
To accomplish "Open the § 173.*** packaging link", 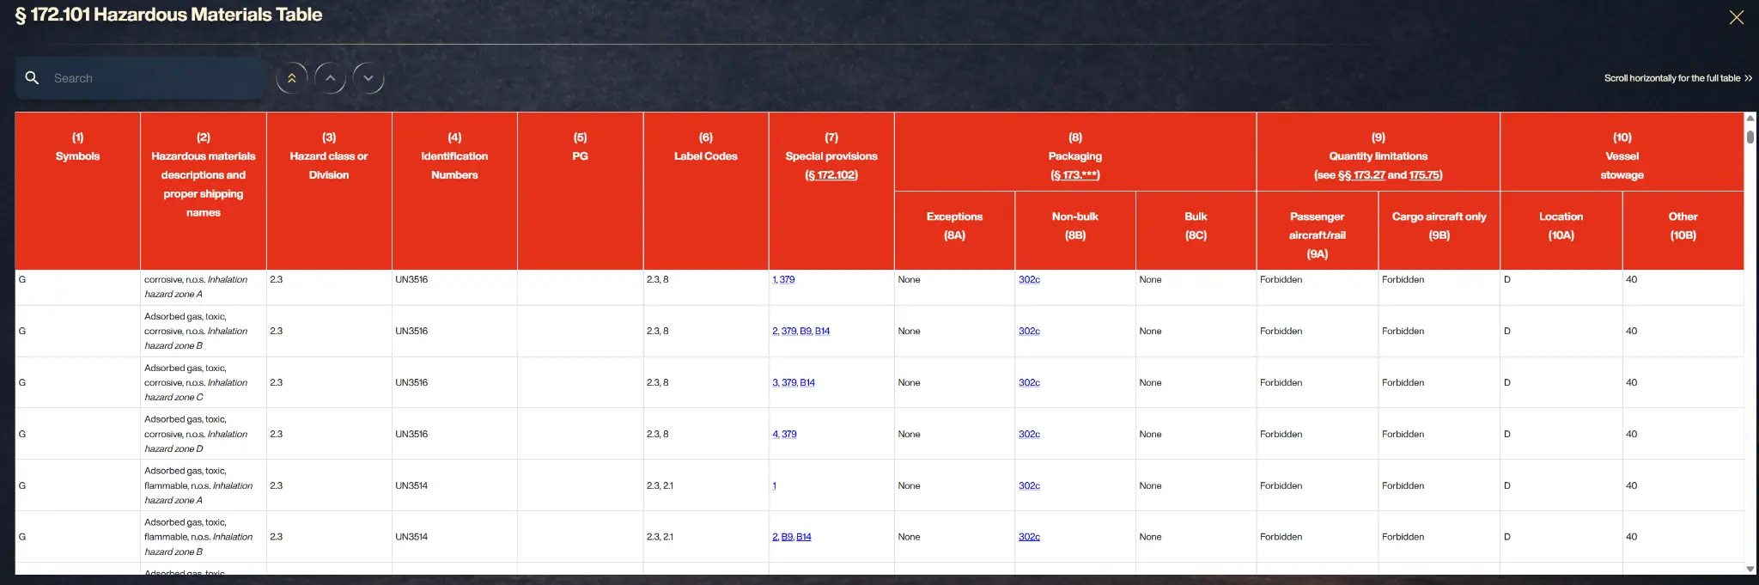I will click(x=1075, y=175).
